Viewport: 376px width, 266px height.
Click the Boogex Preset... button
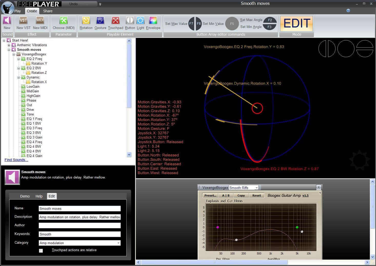(x=210, y=195)
